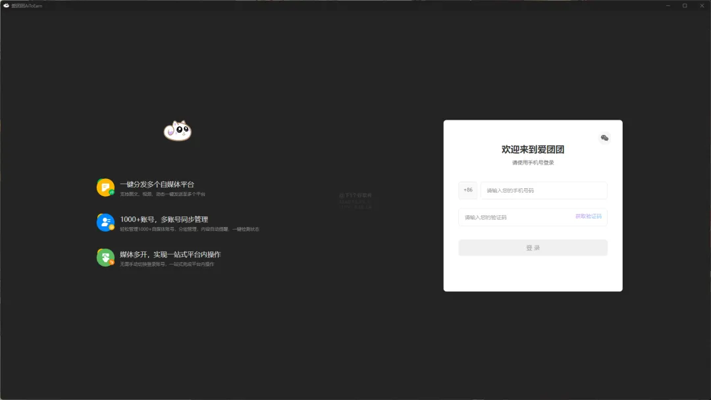Viewport: 711px width, 400px height.
Task: Click the phone number input field
Action: (543, 190)
